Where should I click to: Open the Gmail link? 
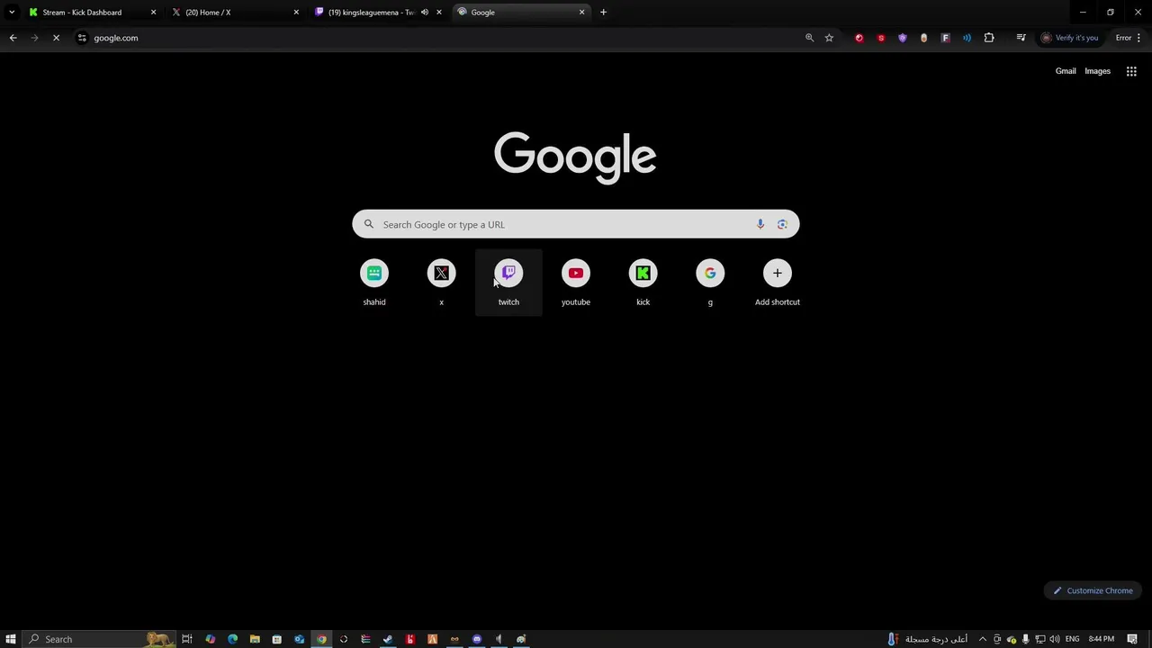[x=1066, y=71]
